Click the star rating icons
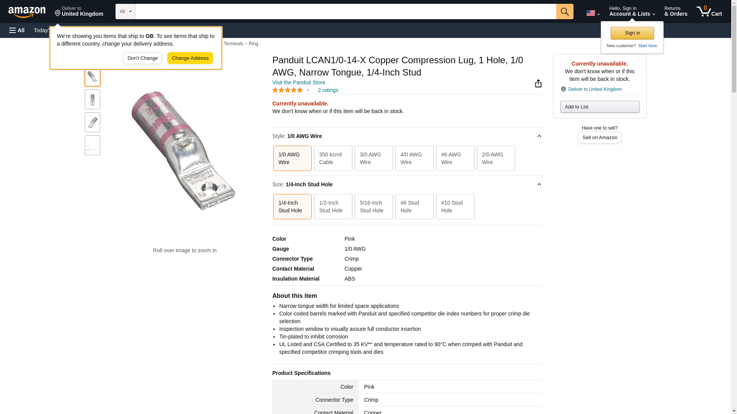The width and height of the screenshot is (737, 414). tap(288, 90)
